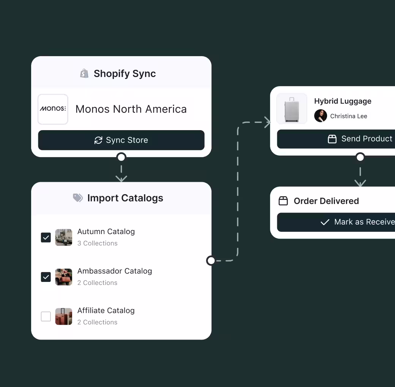Select the "Affiliate Catalog" title text
The width and height of the screenshot is (395, 387).
click(106, 310)
